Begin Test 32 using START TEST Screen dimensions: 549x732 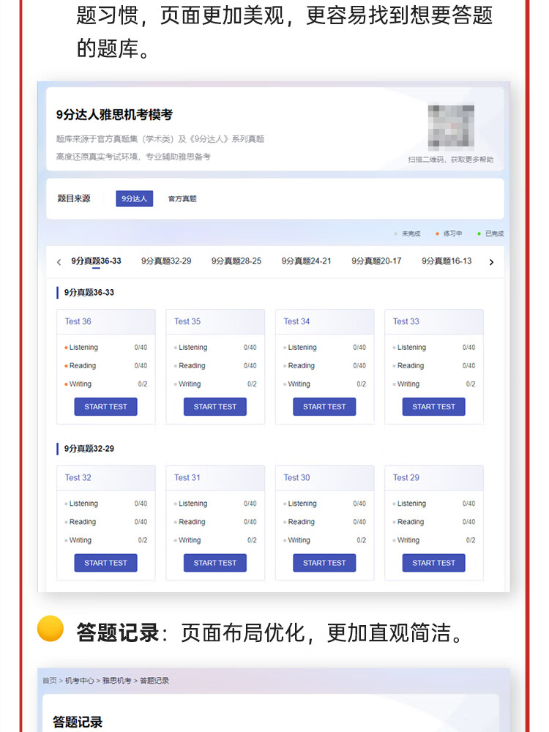pyautogui.click(x=105, y=563)
